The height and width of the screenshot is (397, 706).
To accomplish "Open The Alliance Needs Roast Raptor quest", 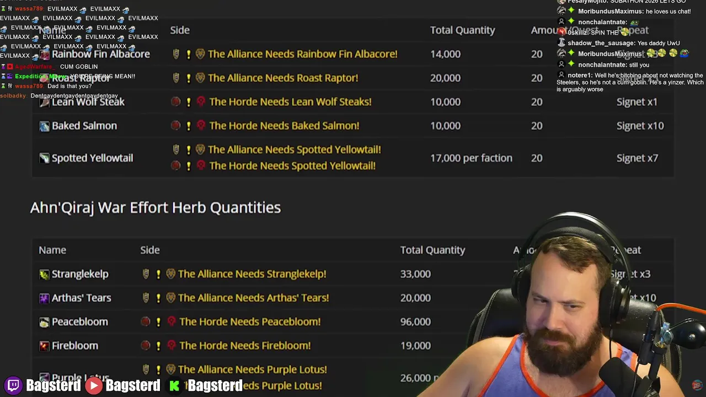I will coord(283,78).
